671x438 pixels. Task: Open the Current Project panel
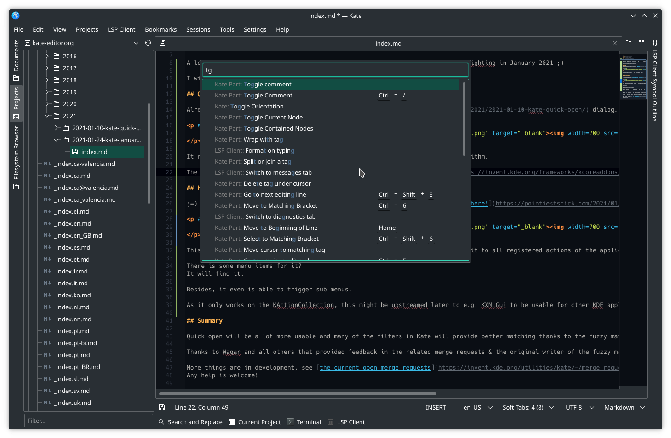tap(255, 422)
